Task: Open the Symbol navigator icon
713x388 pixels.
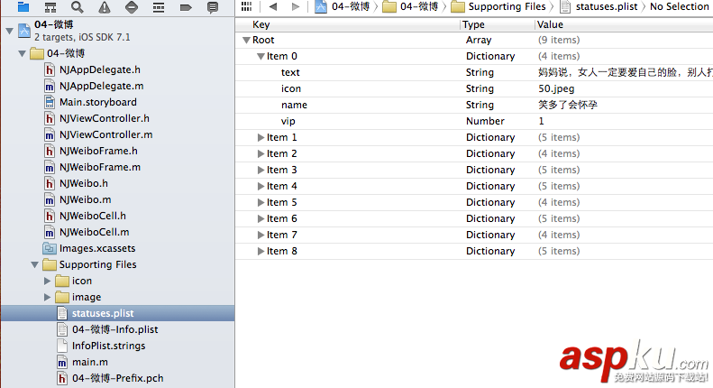Action: [x=50, y=7]
